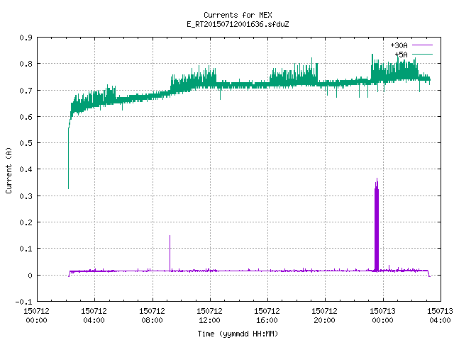Click the y-axis tick value 0.4
This screenshot has height=340, width=454.
pyautogui.click(x=26, y=169)
